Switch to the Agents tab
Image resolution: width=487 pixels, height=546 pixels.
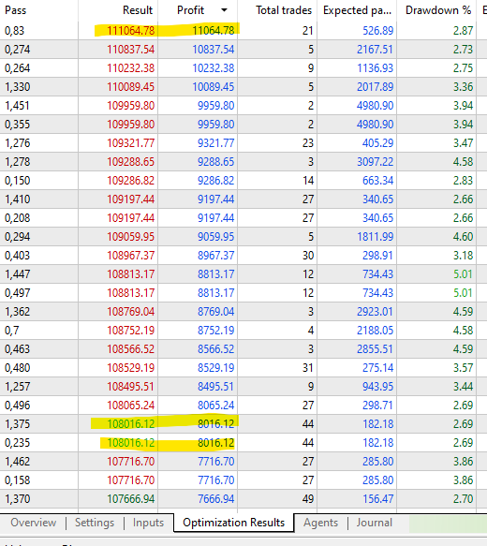[x=320, y=523]
